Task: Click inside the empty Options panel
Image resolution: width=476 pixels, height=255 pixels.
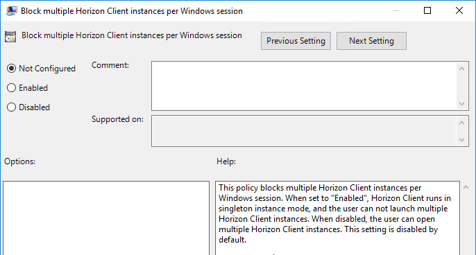Action: tap(106, 218)
